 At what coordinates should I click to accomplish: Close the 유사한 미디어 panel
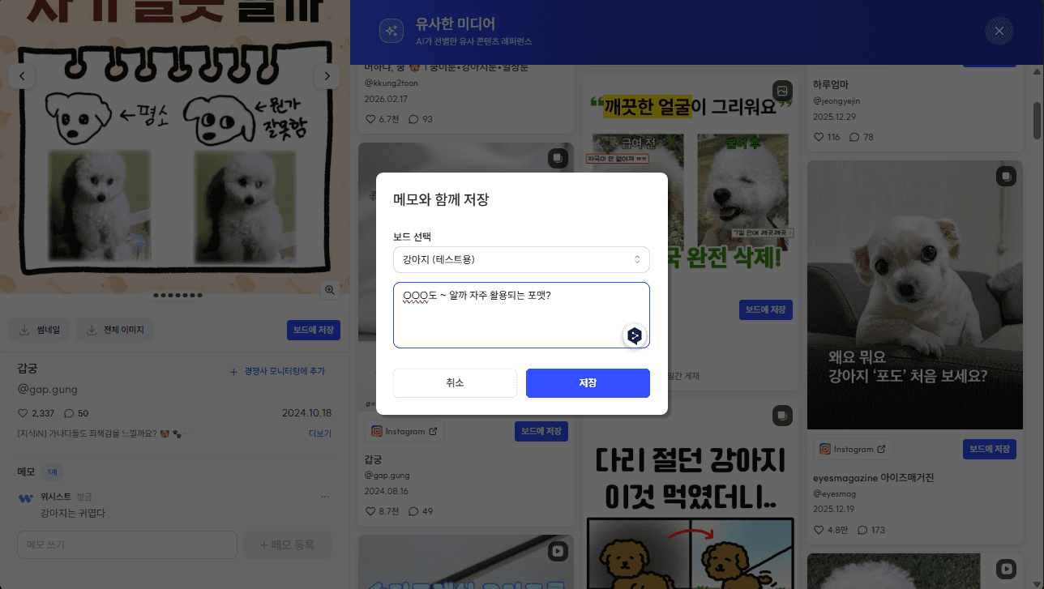click(x=999, y=31)
